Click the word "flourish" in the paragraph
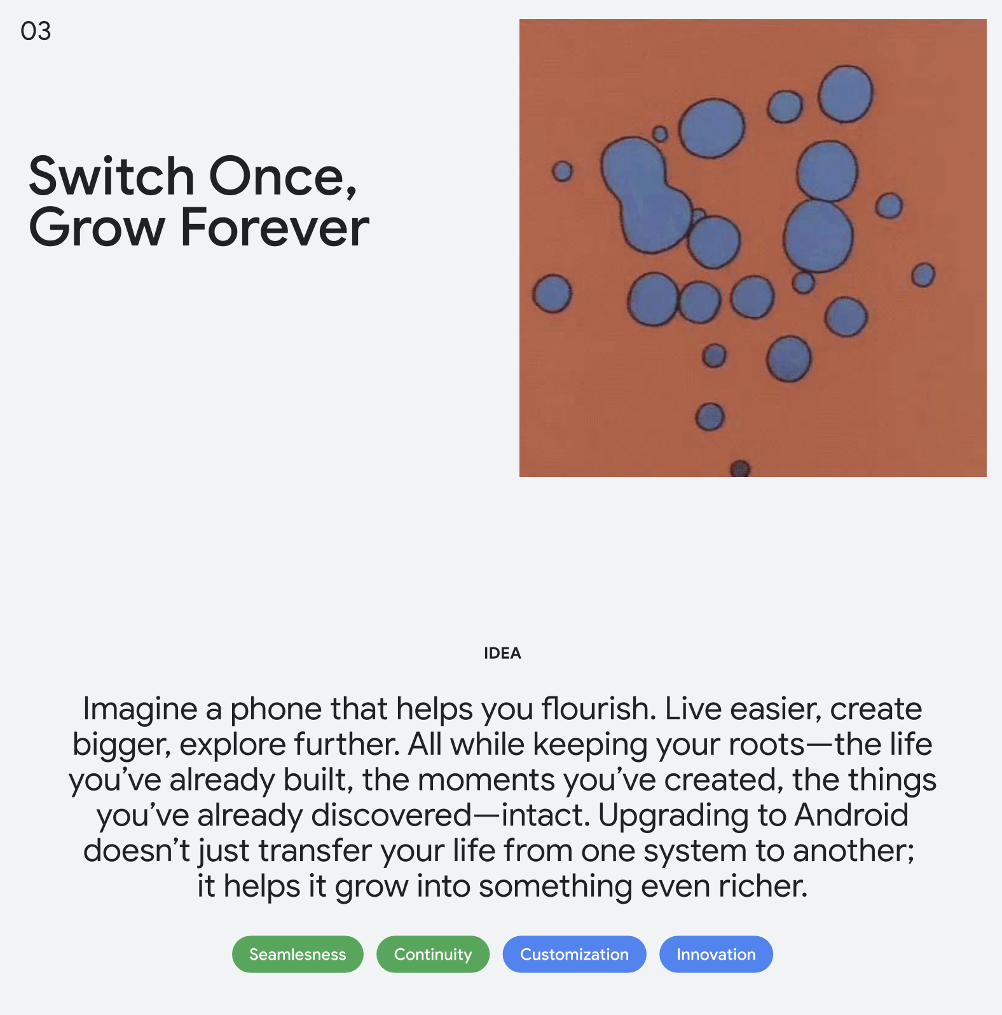This screenshot has height=1015, width=1002. [597, 708]
